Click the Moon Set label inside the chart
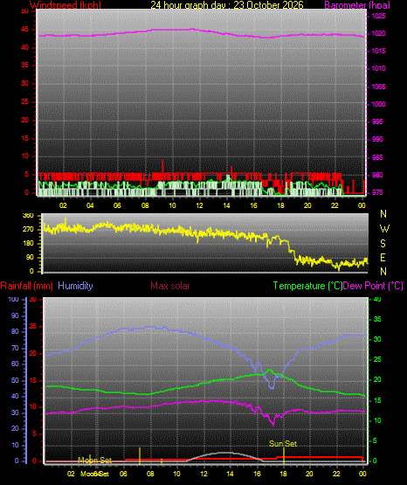 click(94, 461)
